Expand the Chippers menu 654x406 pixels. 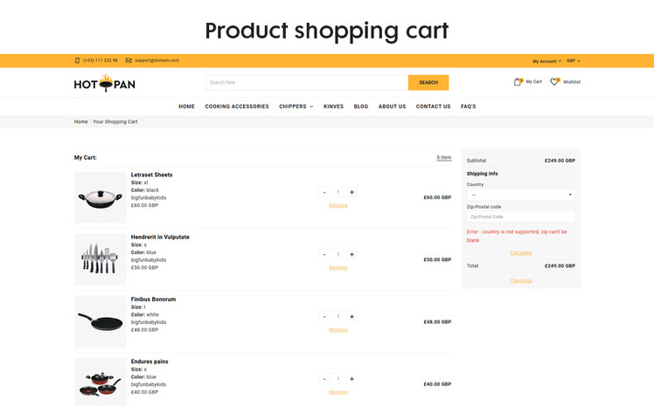click(296, 107)
